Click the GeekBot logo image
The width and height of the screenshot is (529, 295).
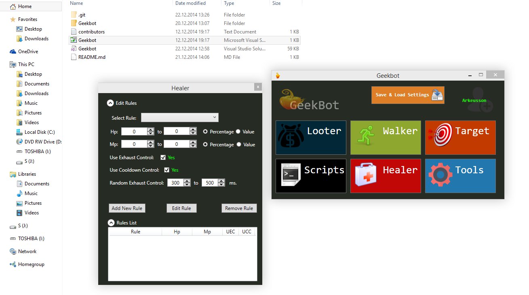(309, 100)
